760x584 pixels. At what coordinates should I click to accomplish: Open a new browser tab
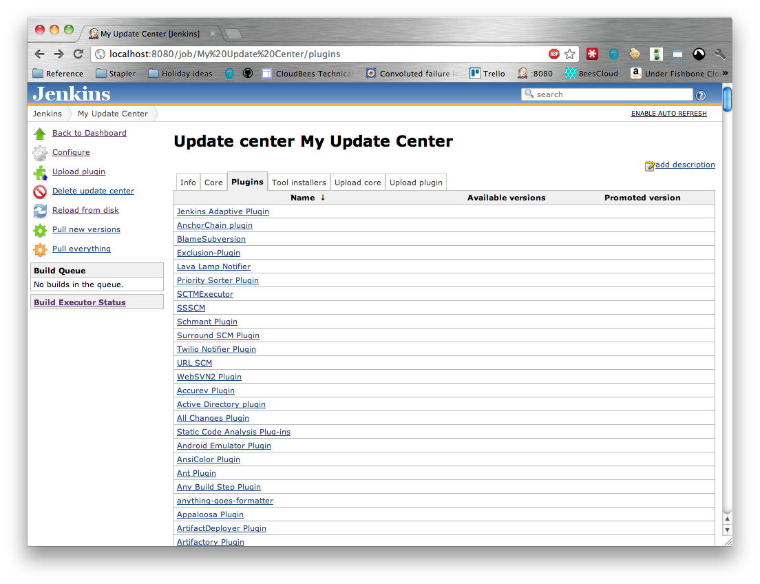(233, 34)
